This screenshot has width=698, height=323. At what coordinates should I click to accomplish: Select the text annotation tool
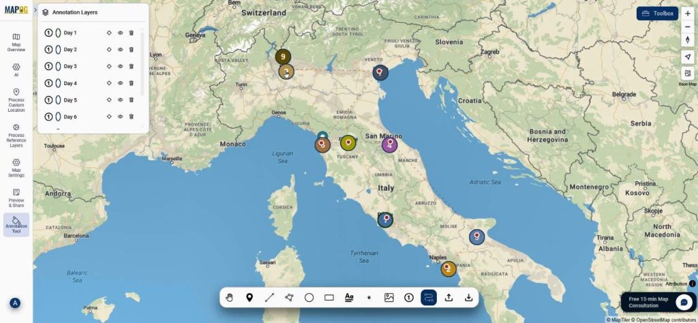(x=349, y=298)
